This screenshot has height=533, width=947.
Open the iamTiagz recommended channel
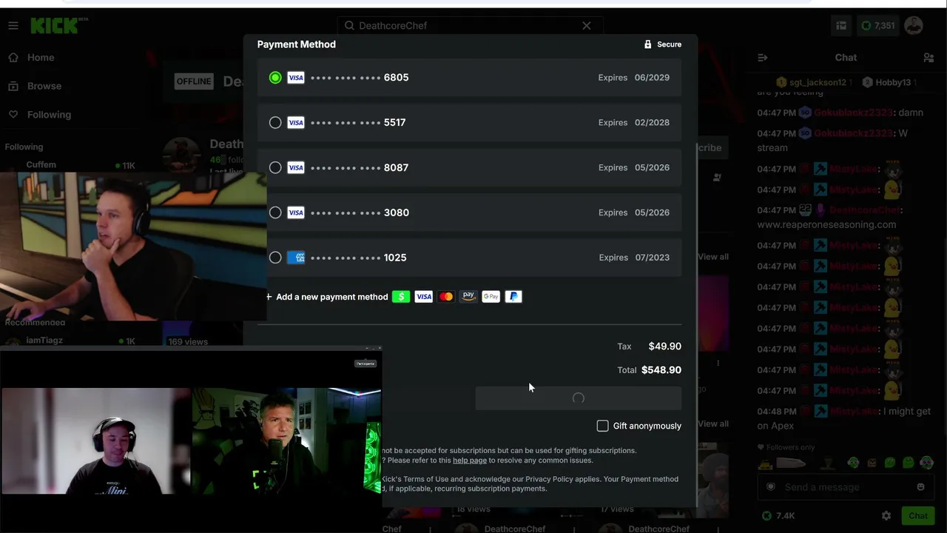(44, 341)
